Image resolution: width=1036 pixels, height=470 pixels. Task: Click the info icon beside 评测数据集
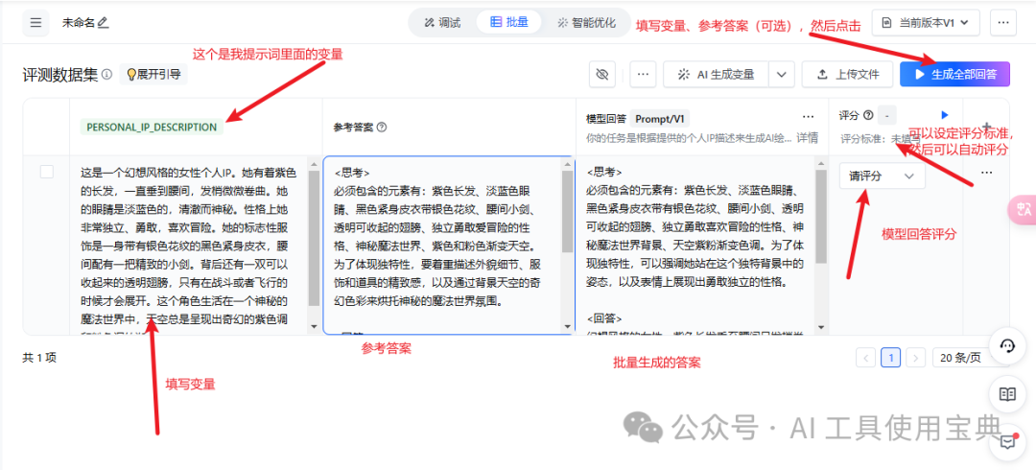[x=107, y=74]
